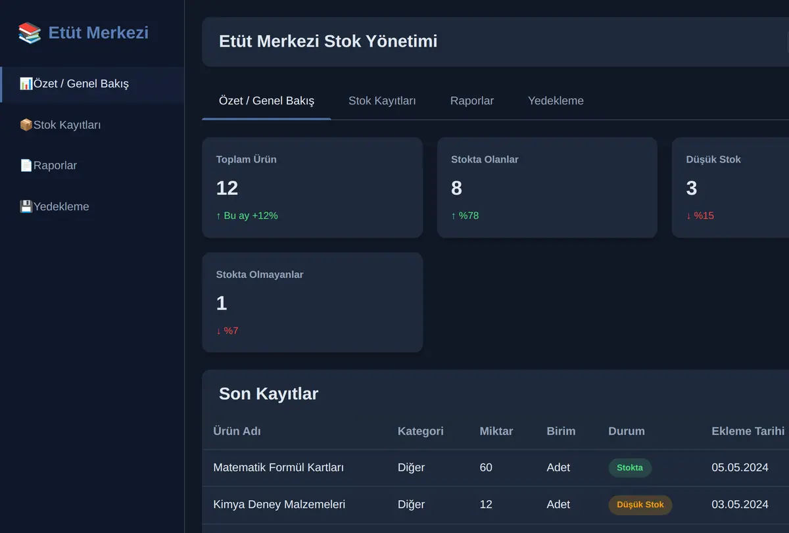Click the Son Kayıtlar heading
The width and height of the screenshot is (789, 533).
coord(268,394)
